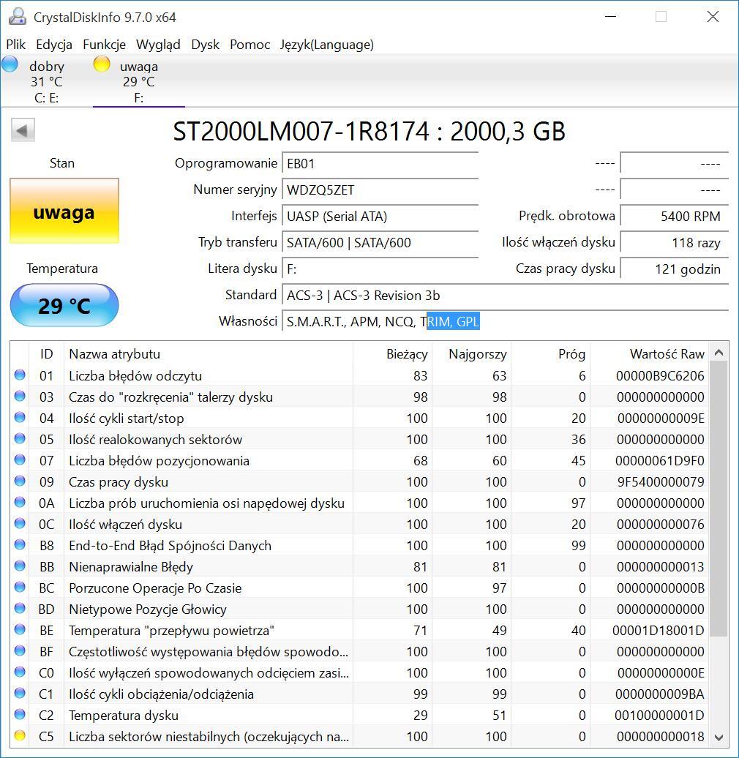Click the blue status dot of attribute 05
This screenshot has width=739, height=758.
point(20,439)
